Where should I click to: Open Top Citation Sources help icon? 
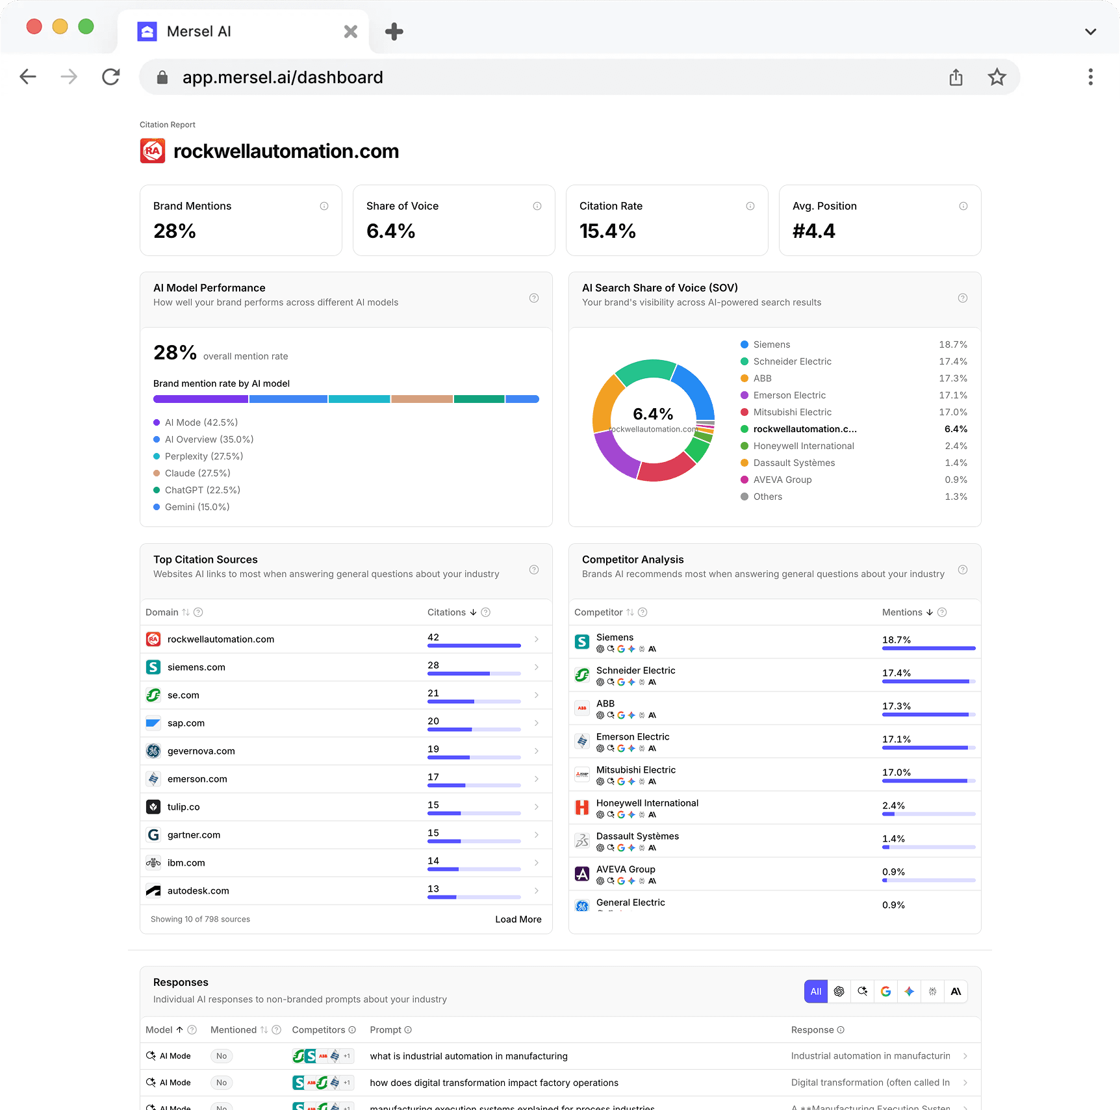pos(533,569)
